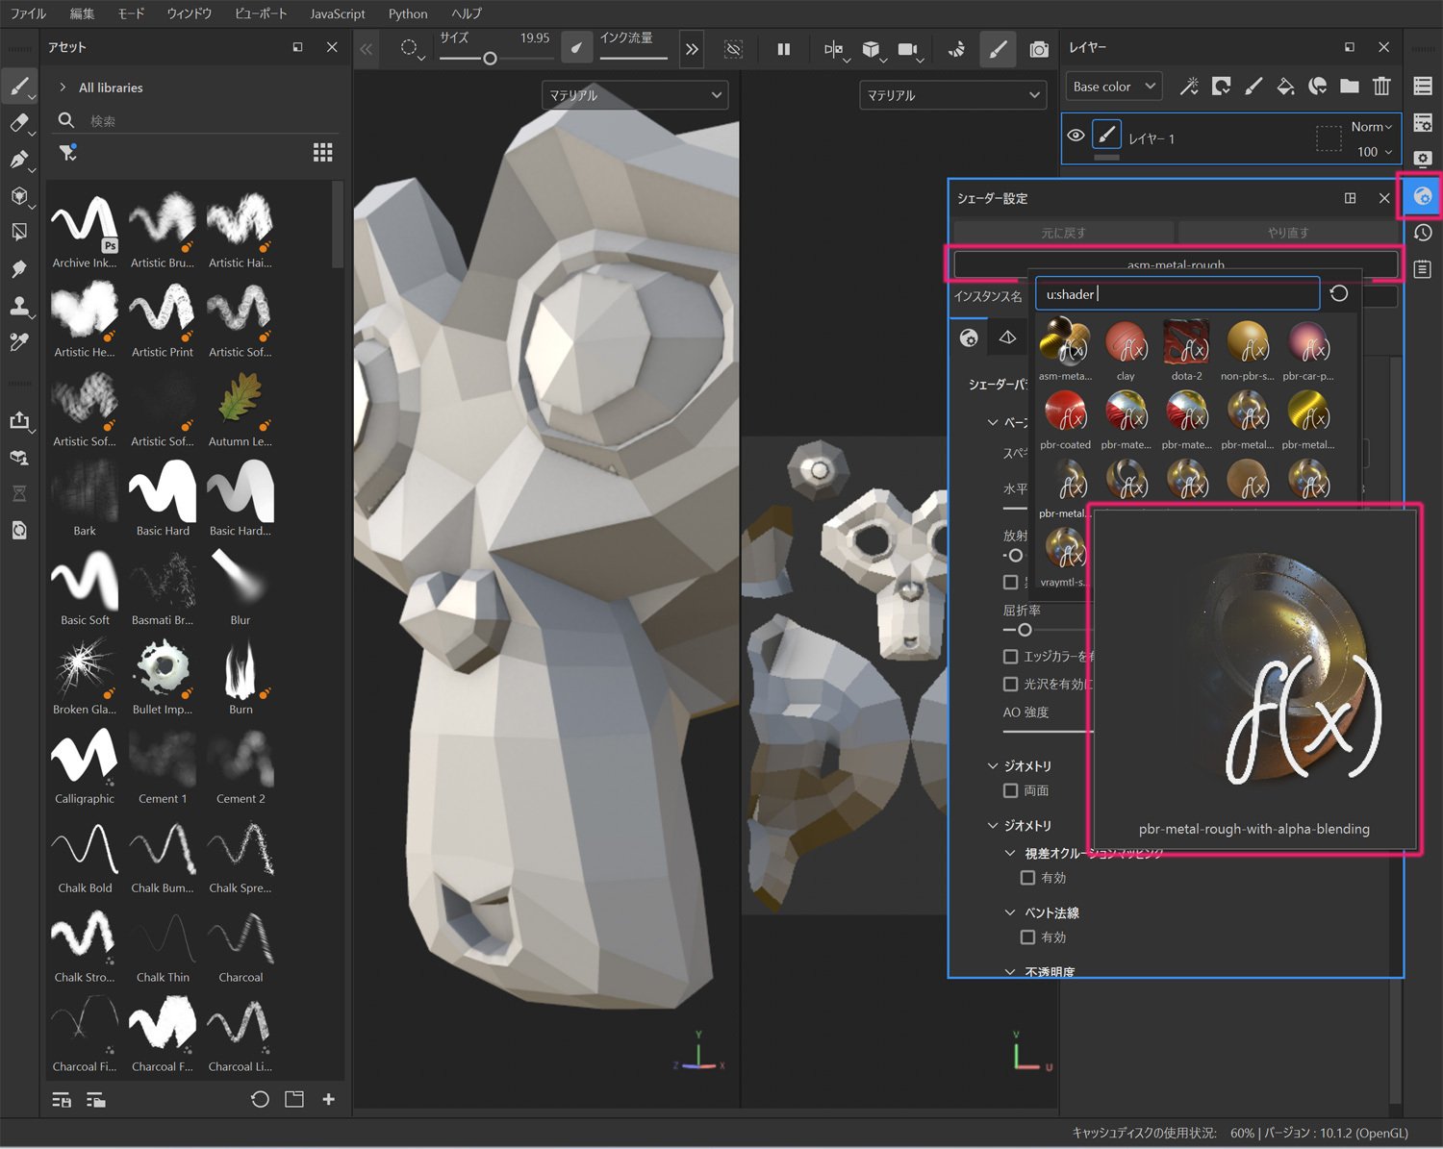The image size is (1443, 1149).
Task: Collapse the ベント法線 section
Action: (1010, 912)
